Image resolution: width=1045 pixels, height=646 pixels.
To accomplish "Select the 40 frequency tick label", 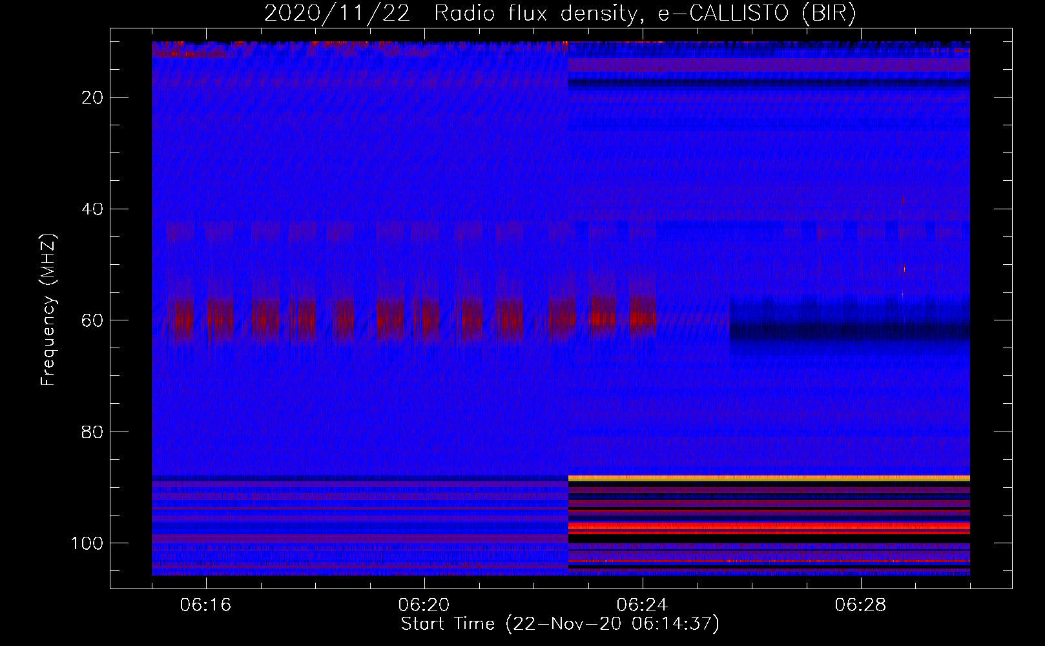I will click(x=91, y=209).
